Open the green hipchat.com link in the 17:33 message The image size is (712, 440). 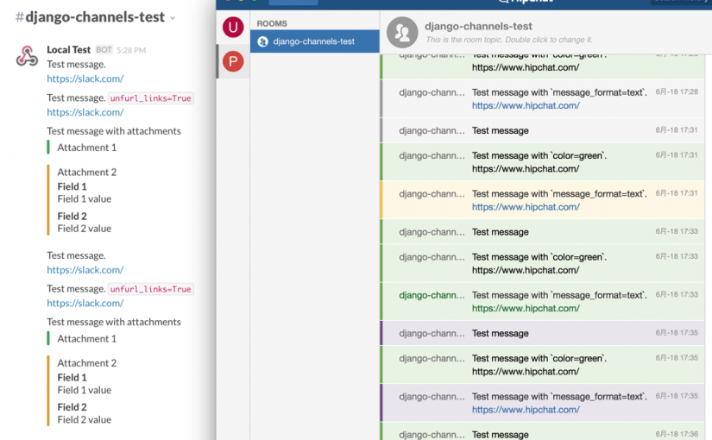point(526,308)
